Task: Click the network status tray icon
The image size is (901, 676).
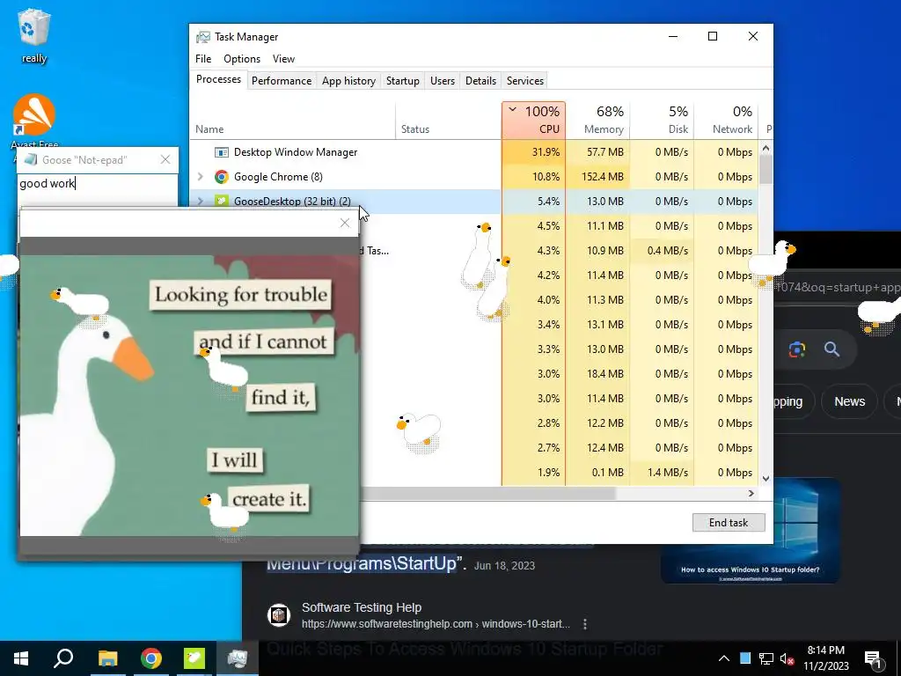Action: (766, 658)
